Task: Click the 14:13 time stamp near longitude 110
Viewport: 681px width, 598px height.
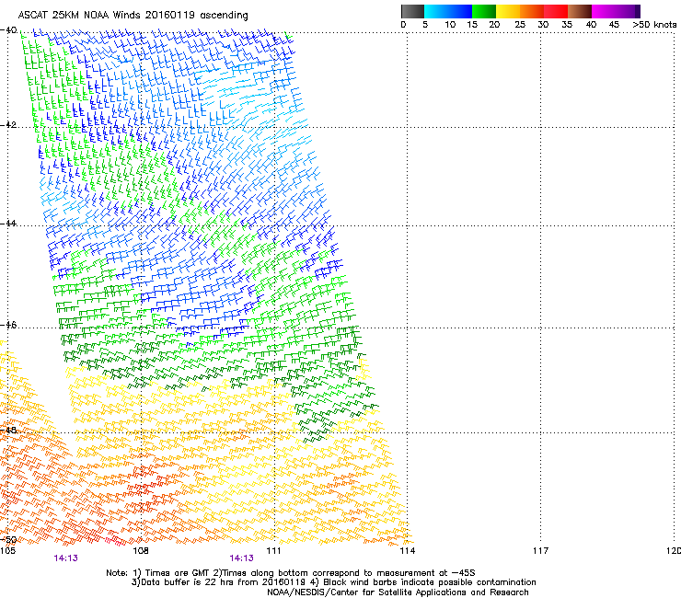Action: (x=241, y=558)
